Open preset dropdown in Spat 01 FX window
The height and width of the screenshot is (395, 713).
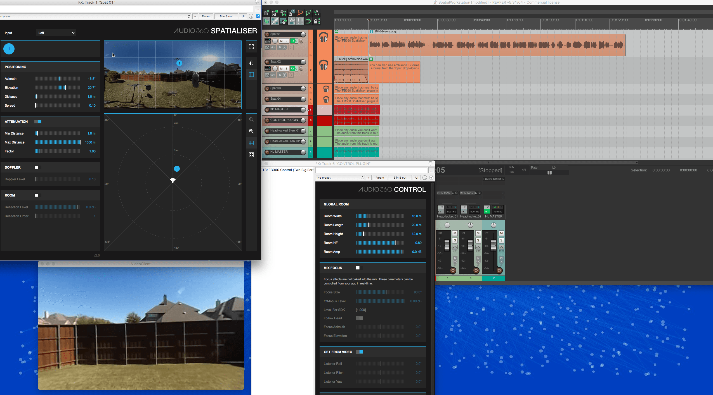coord(95,16)
